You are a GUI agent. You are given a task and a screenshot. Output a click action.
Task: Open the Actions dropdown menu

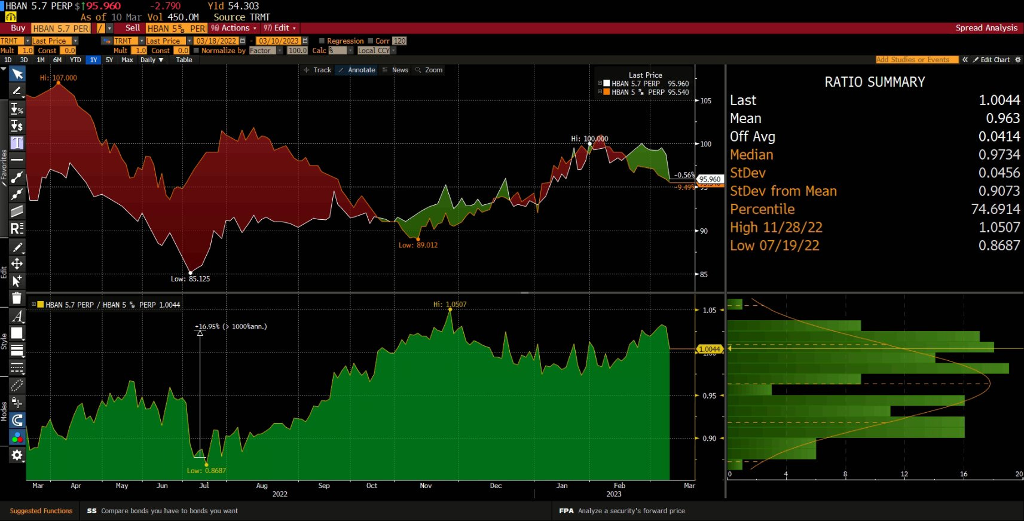[x=234, y=28]
